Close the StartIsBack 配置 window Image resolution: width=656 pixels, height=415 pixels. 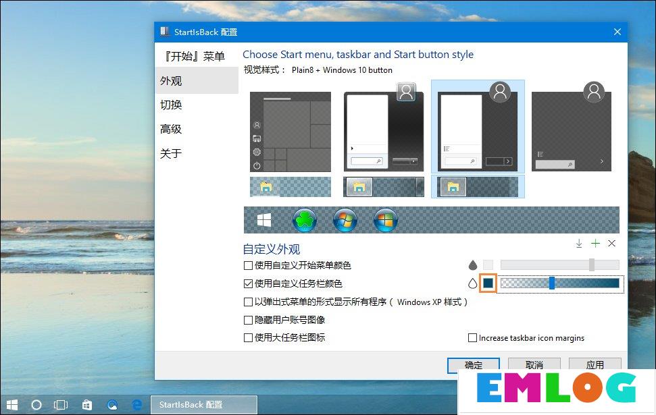tap(617, 32)
